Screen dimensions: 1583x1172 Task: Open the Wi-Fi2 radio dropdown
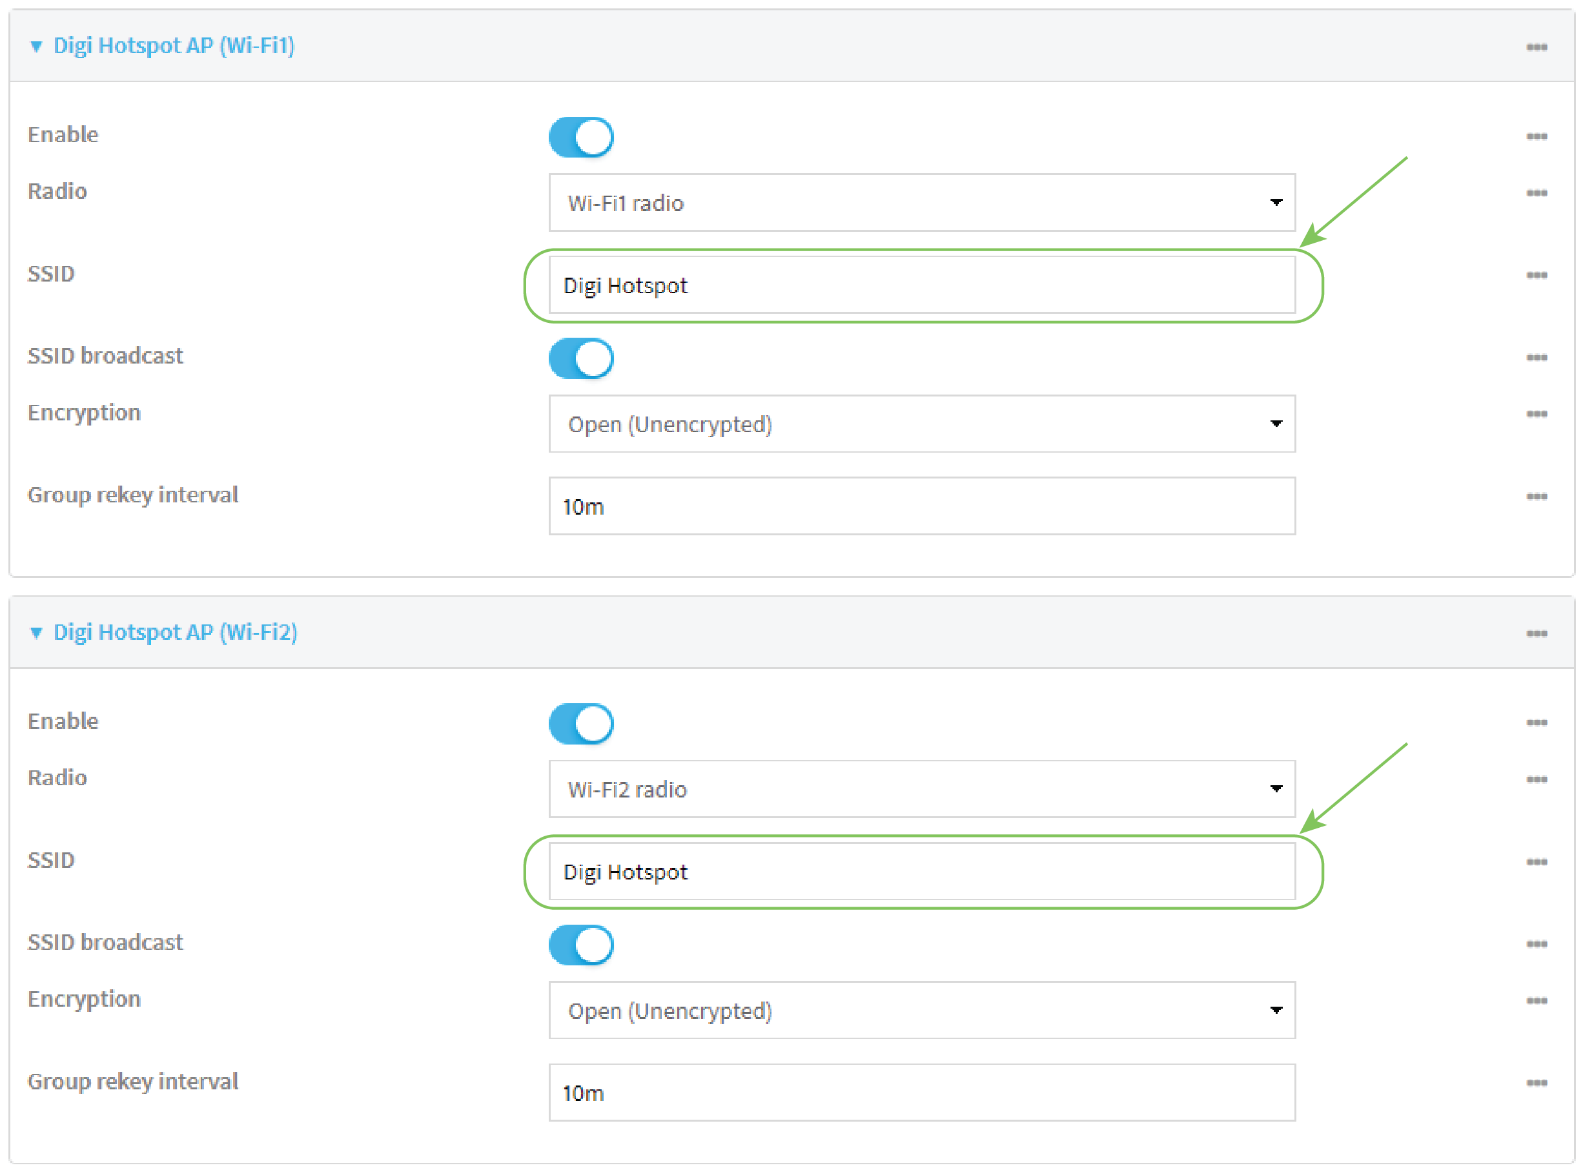coord(922,790)
